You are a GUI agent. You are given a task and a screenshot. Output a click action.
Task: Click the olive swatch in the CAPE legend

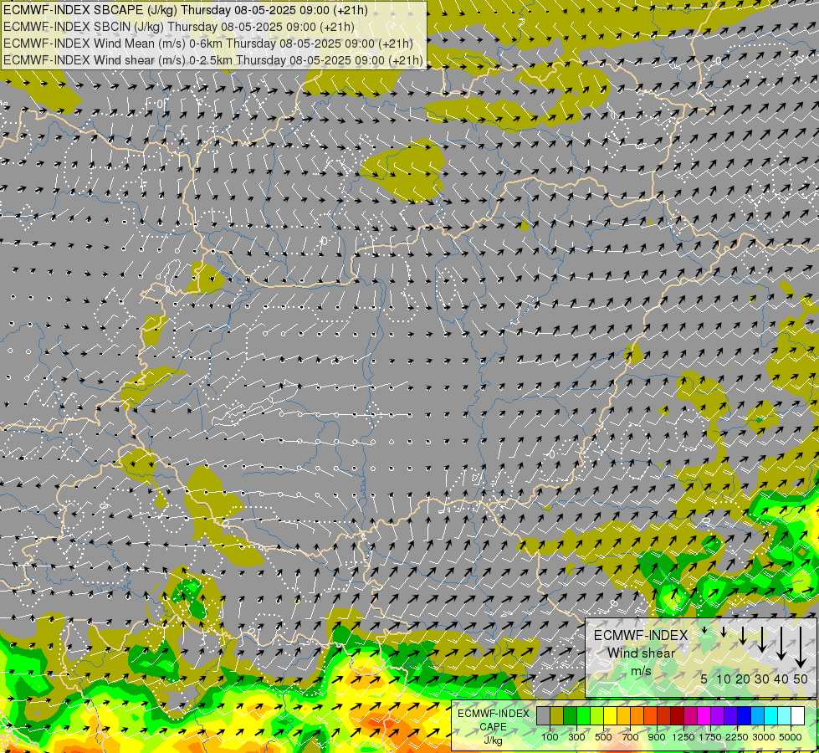tap(557, 715)
